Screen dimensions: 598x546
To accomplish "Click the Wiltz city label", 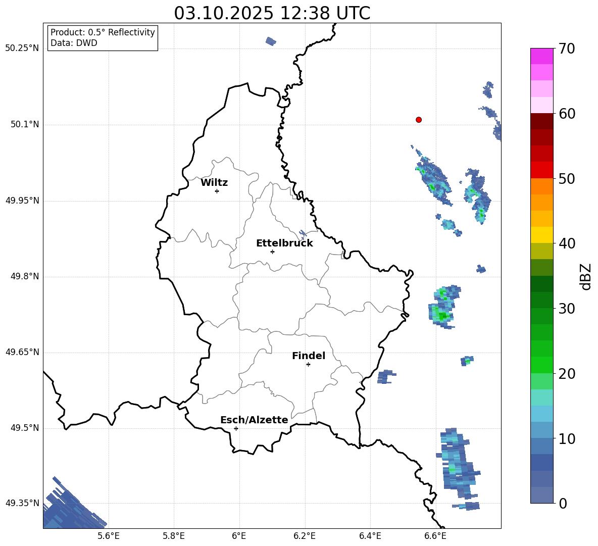I will [214, 183].
